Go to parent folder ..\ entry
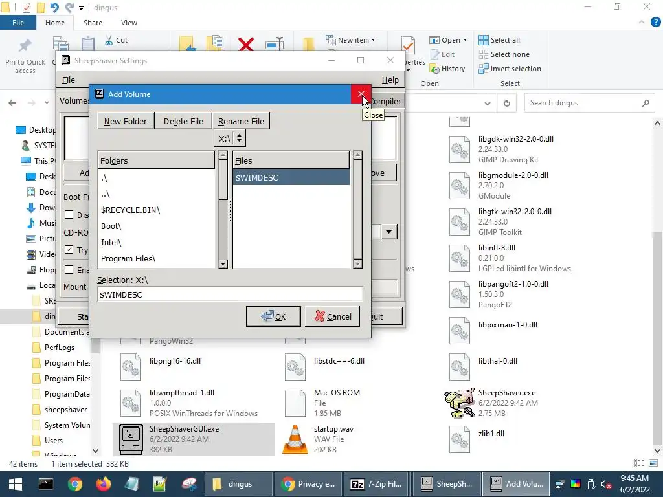The image size is (663, 497). tap(157, 194)
